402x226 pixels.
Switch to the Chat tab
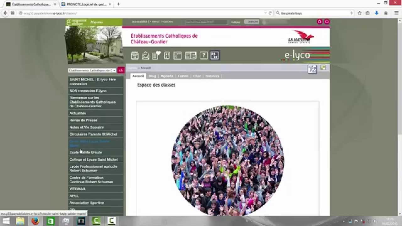[197, 76]
